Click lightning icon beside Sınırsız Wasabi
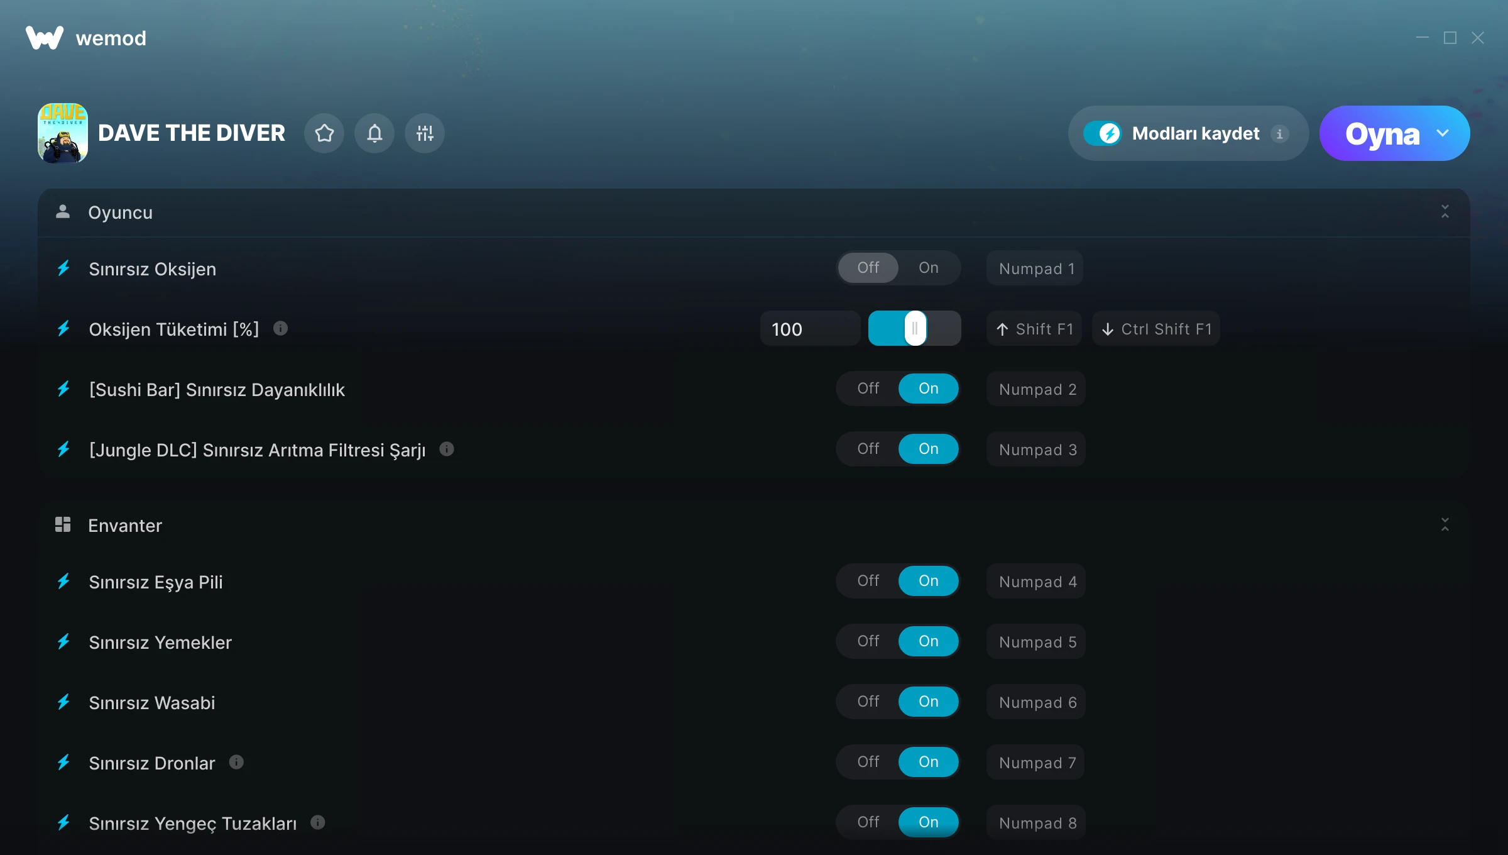Image resolution: width=1508 pixels, height=855 pixels. [x=63, y=702]
